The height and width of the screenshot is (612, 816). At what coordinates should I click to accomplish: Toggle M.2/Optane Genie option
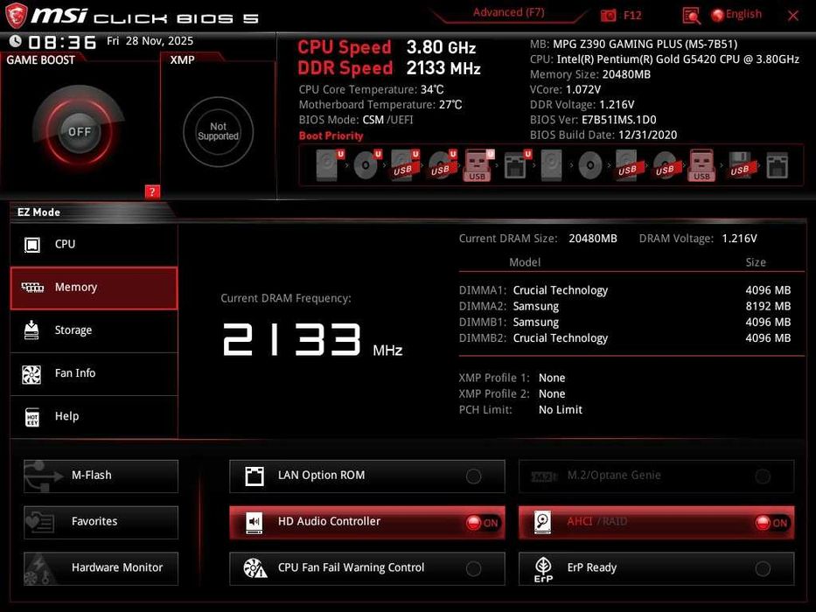(656, 476)
